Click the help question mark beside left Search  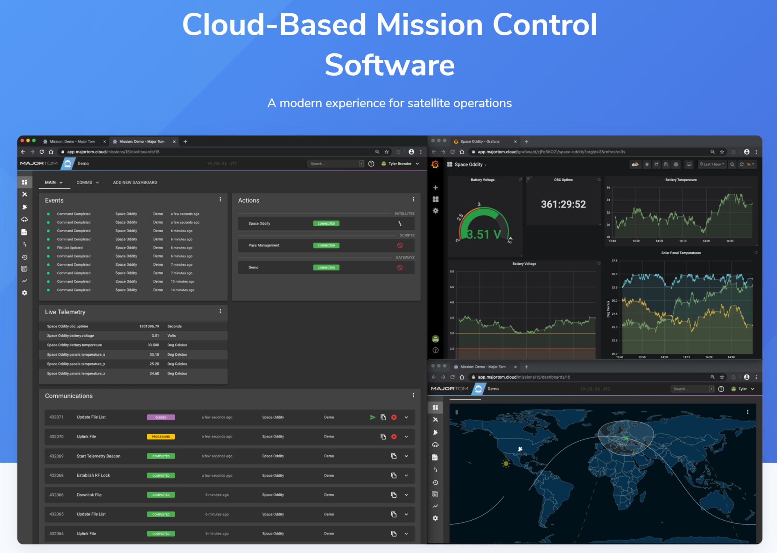(x=371, y=164)
